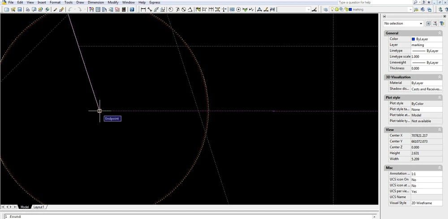Open the Dimension Style icon
Screen dimensions: 448x219
tap(314, 9)
